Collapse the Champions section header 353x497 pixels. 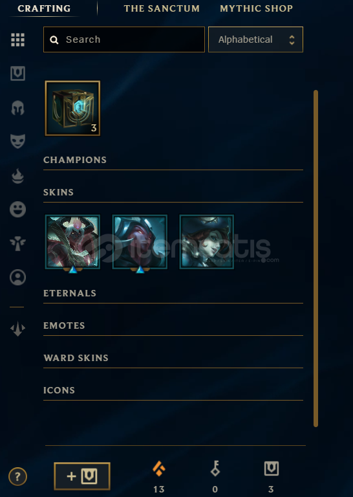[x=75, y=160]
